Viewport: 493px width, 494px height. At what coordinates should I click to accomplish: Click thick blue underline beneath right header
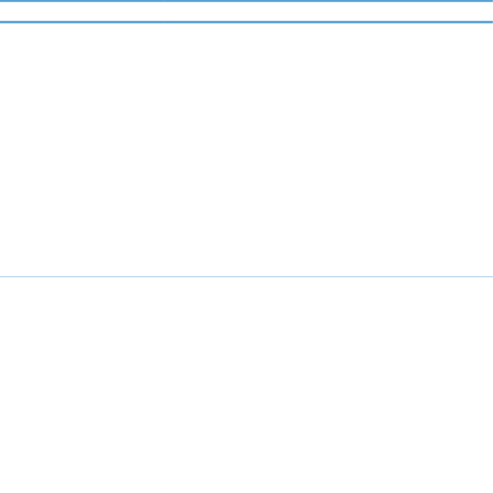click(328, 22)
